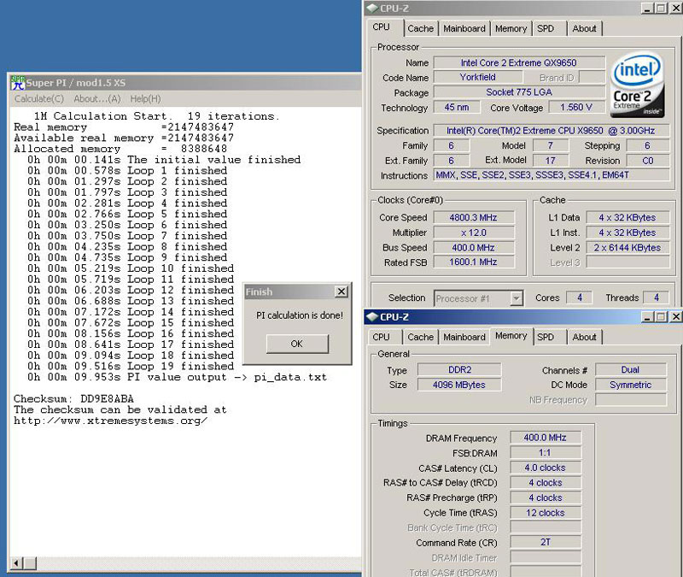This screenshot has width=683, height=577.
Task: Open the About...(A) menu in Super PI
Action: coord(97,99)
